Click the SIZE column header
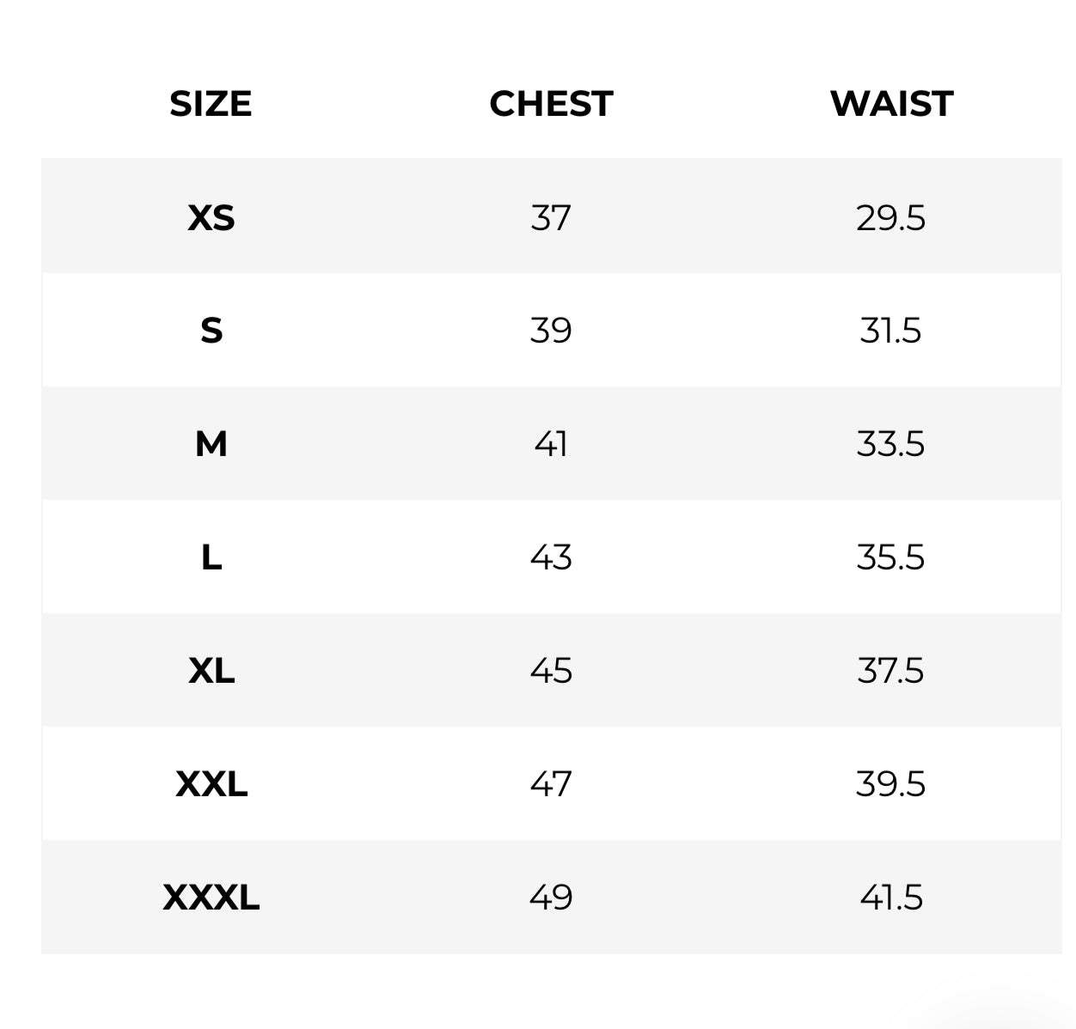Viewport: 1076px width, 1029px height. click(211, 104)
